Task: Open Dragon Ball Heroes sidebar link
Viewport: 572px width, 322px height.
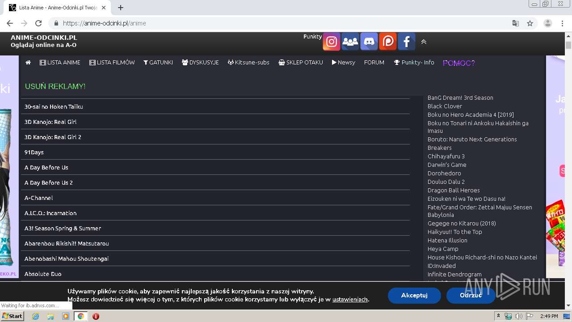Action: (x=454, y=190)
